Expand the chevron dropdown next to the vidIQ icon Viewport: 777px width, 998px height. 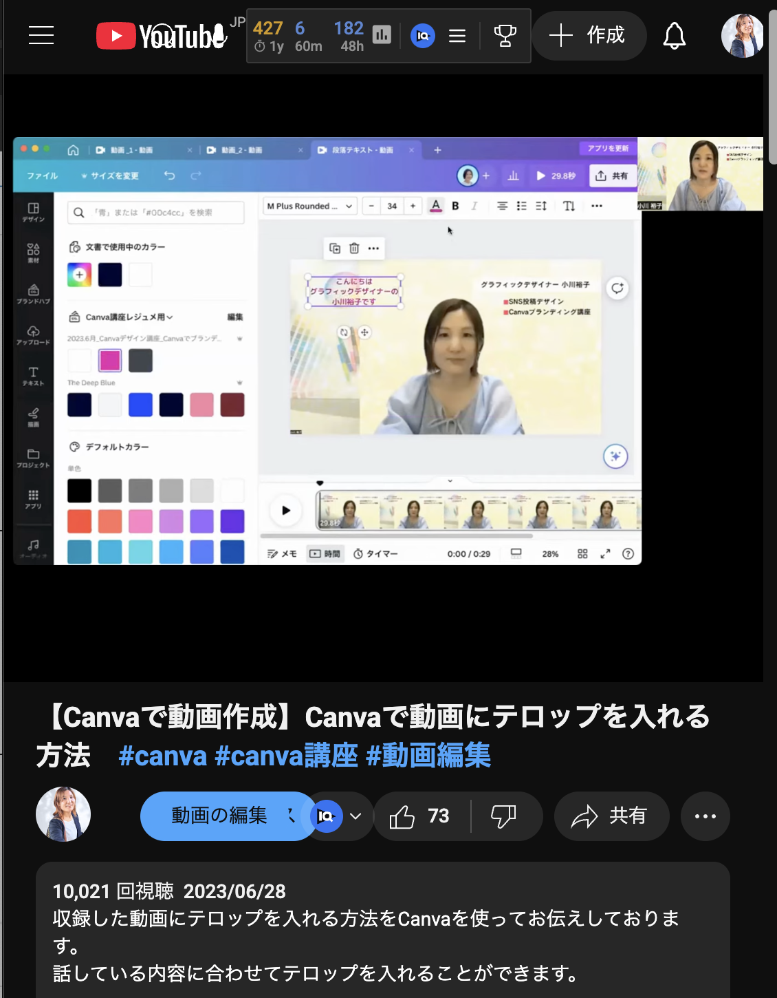click(355, 816)
